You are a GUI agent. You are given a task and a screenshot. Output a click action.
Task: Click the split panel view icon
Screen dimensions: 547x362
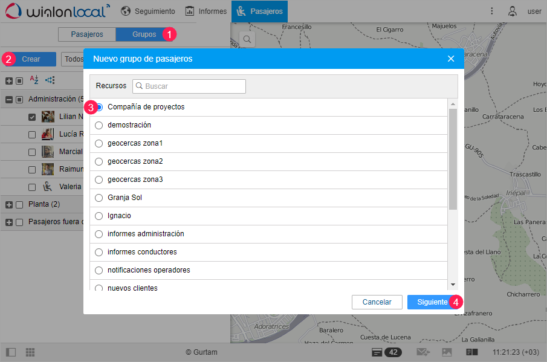[472, 352]
